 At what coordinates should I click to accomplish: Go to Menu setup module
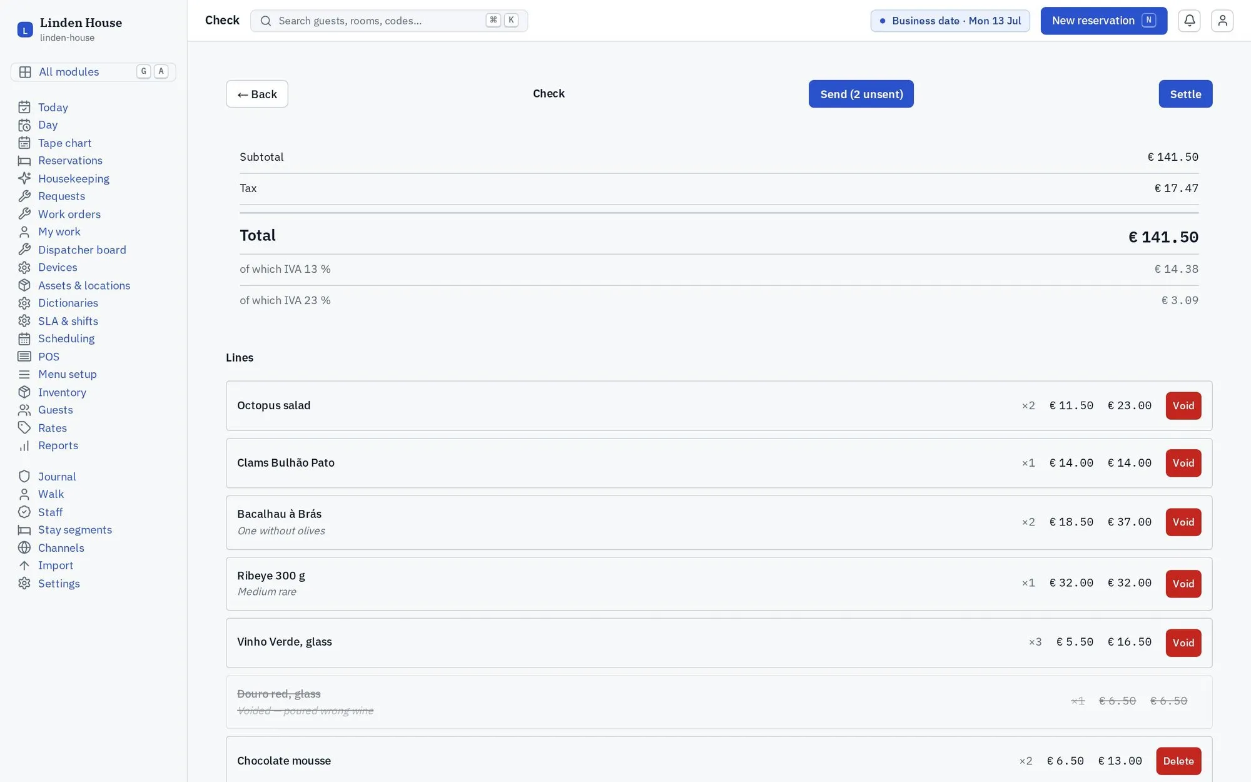point(68,374)
